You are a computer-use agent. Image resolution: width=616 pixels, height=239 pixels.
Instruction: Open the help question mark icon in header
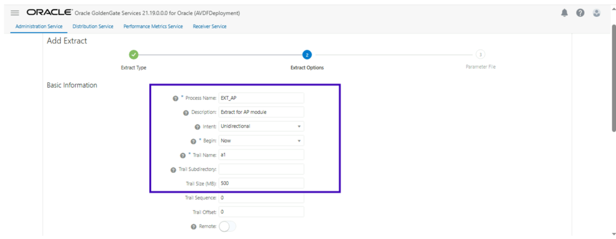click(581, 13)
